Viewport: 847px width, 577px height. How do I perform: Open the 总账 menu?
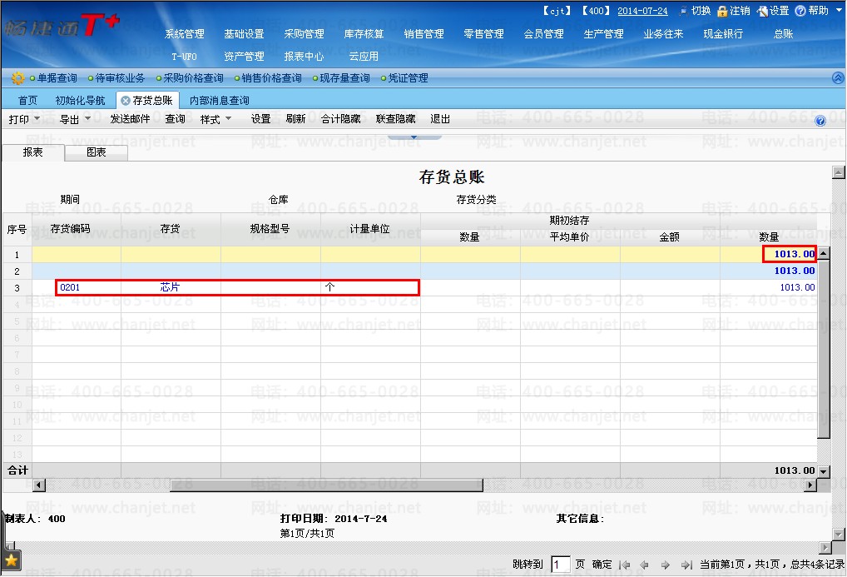coord(783,34)
